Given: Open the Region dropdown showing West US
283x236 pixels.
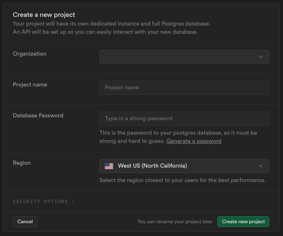Looking at the screenshot, I should [184, 166].
